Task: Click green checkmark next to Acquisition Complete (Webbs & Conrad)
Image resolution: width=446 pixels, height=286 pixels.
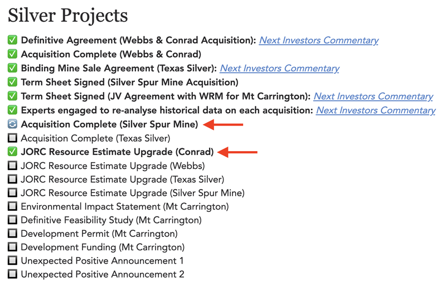Action: coord(12,54)
